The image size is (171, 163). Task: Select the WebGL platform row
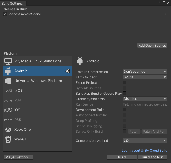pos(37,139)
